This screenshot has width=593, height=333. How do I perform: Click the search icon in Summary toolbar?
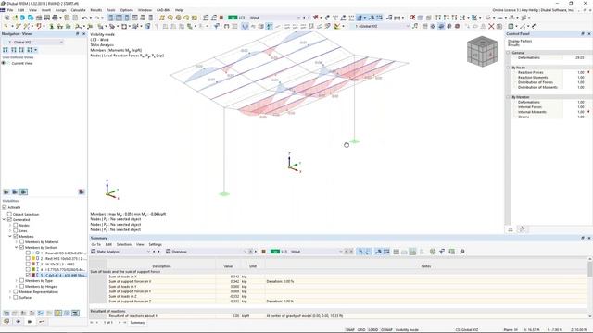point(461,252)
